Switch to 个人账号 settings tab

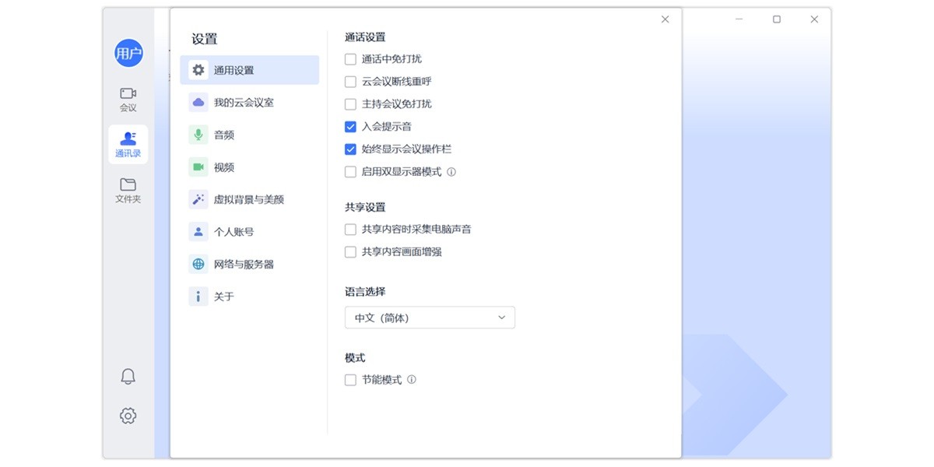tap(198, 231)
